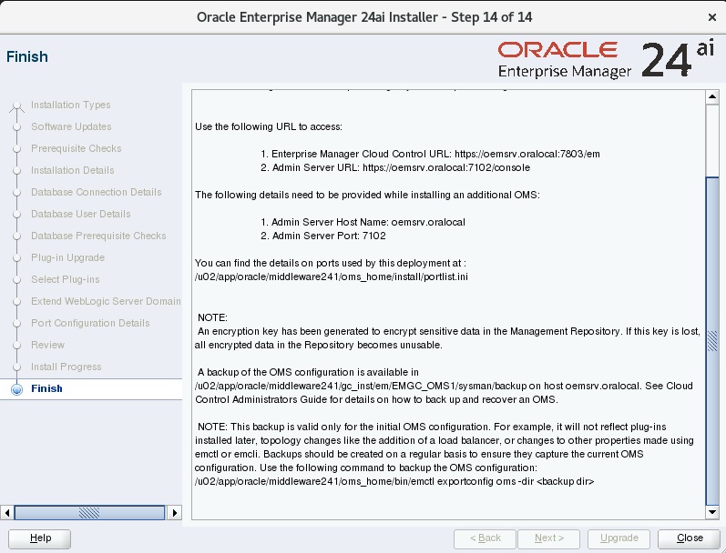Click the portlist.ini file path text
The width and height of the screenshot is (726, 553).
(x=332, y=277)
